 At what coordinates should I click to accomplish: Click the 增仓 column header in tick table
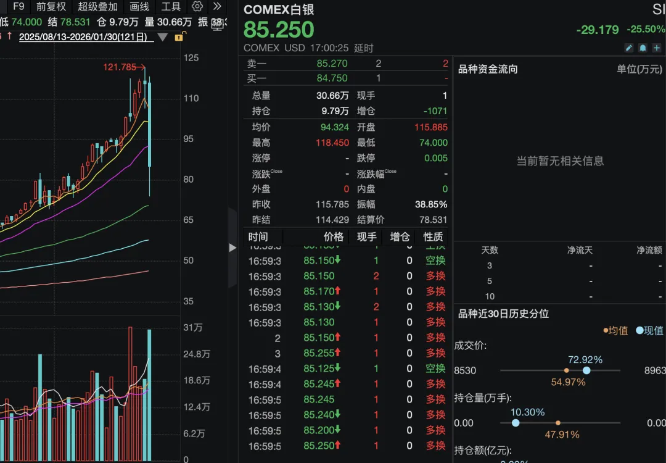click(x=400, y=237)
